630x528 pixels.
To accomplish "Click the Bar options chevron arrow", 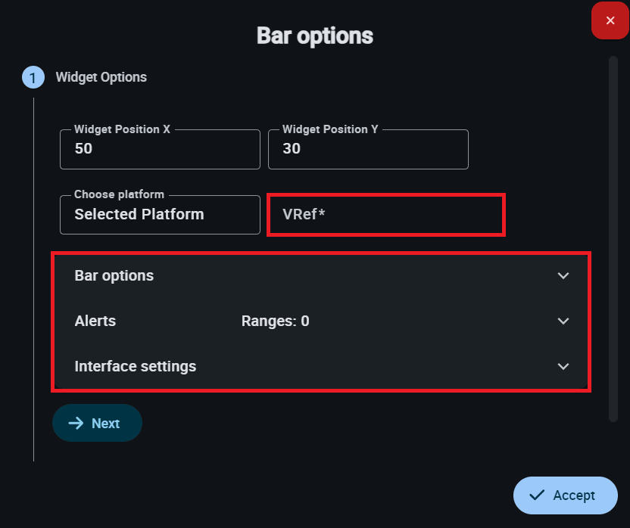I will [x=563, y=275].
